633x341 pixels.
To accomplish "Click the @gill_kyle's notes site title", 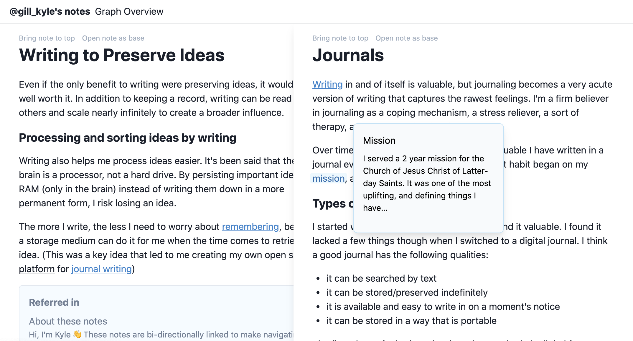I will (x=50, y=11).
